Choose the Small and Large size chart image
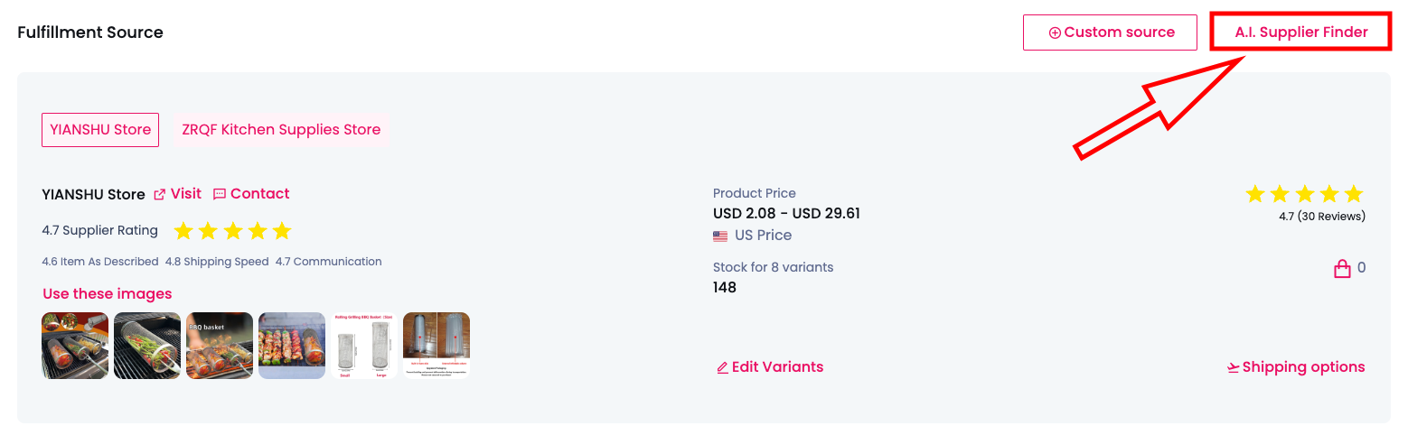 pos(364,346)
